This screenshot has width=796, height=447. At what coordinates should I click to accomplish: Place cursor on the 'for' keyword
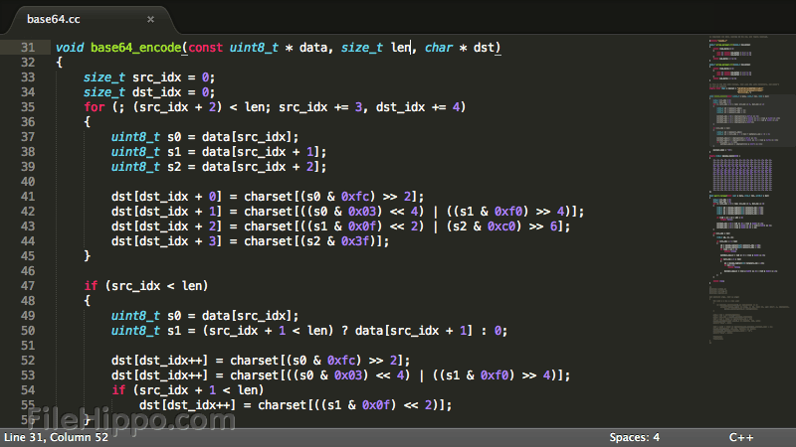(x=94, y=107)
